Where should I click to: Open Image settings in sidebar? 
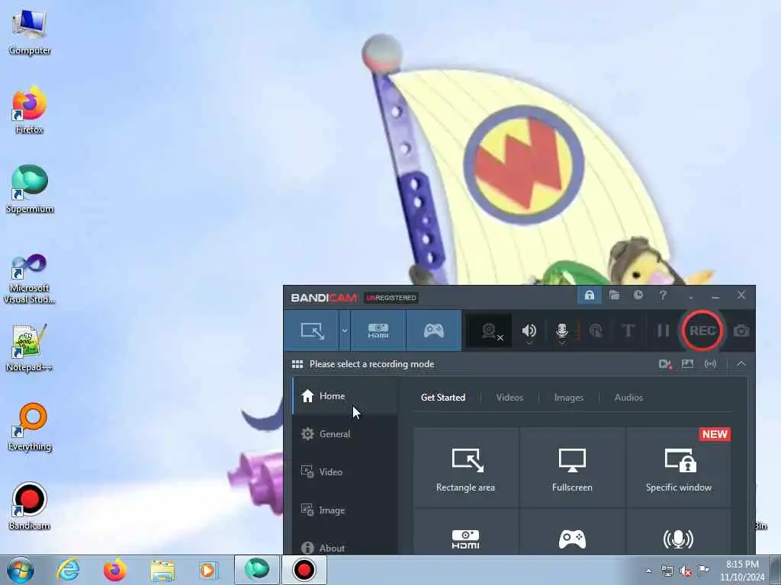(345, 510)
